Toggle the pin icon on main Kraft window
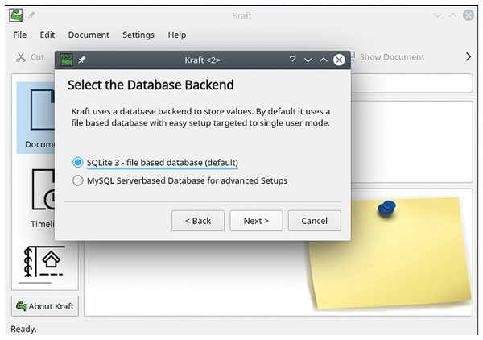The width and height of the screenshot is (483, 340). coord(31,15)
